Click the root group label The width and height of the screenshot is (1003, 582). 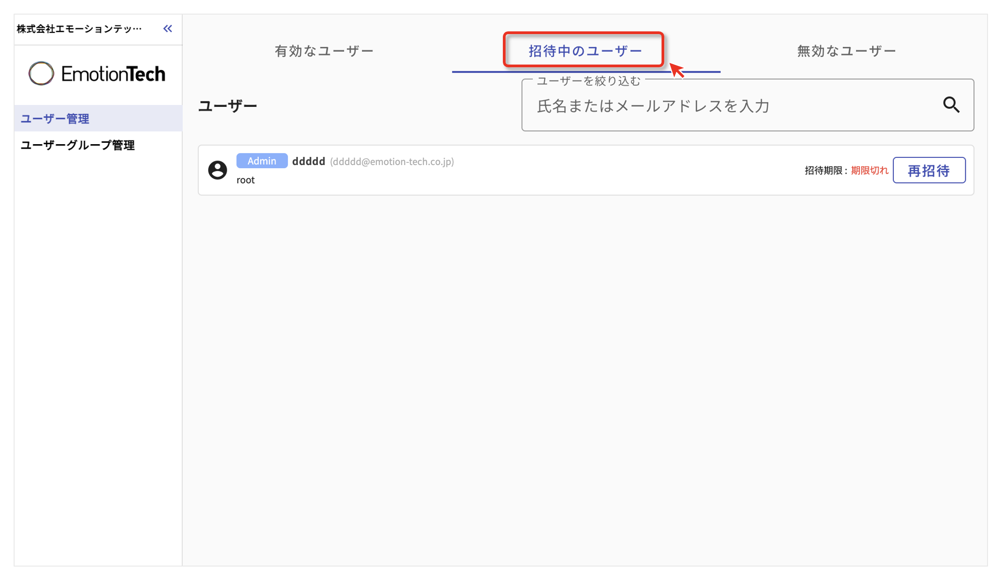click(x=245, y=180)
